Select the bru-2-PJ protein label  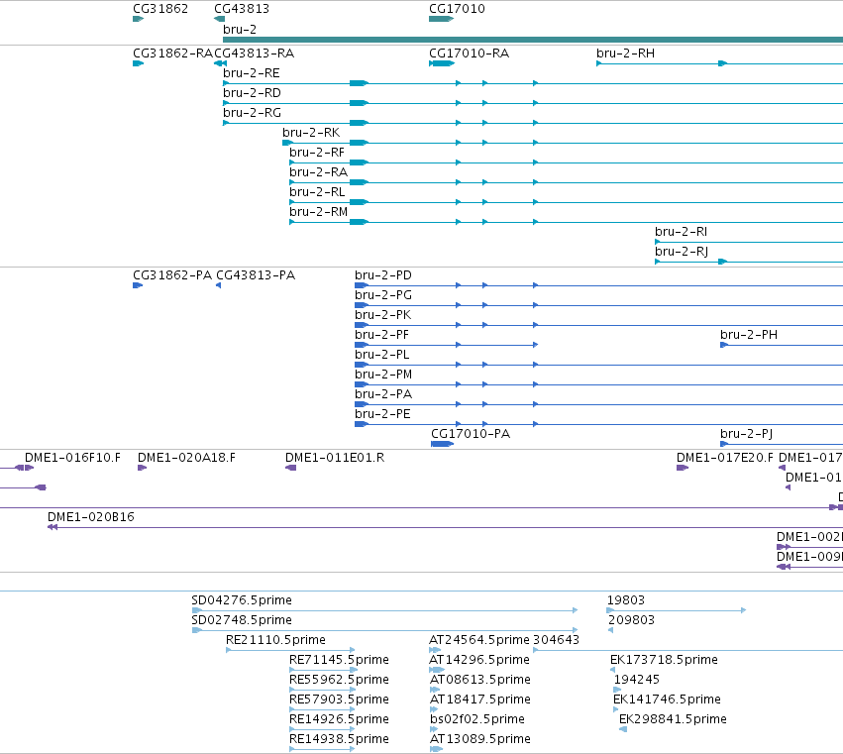(746, 434)
